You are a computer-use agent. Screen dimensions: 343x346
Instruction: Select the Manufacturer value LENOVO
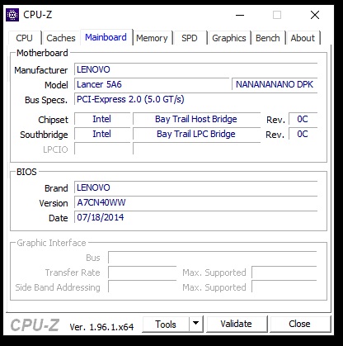[195, 69]
